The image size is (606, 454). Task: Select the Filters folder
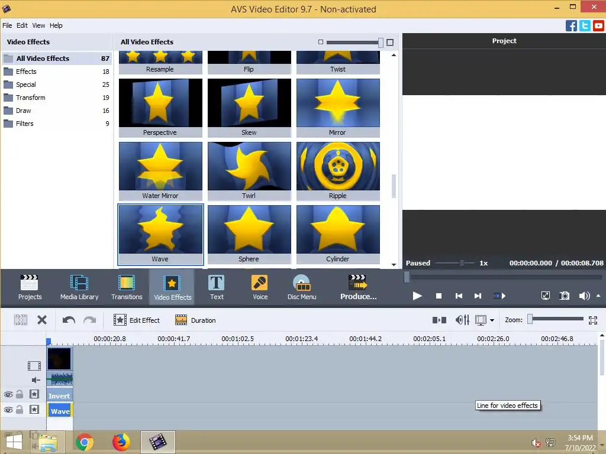pyautogui.click(x=57, y=124)
